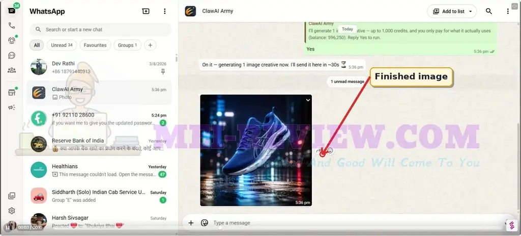Open the +91 92110 28600 chat
The height and width of the screenshot is (236, 521).
pyautogui.click(x=99, y=118)
